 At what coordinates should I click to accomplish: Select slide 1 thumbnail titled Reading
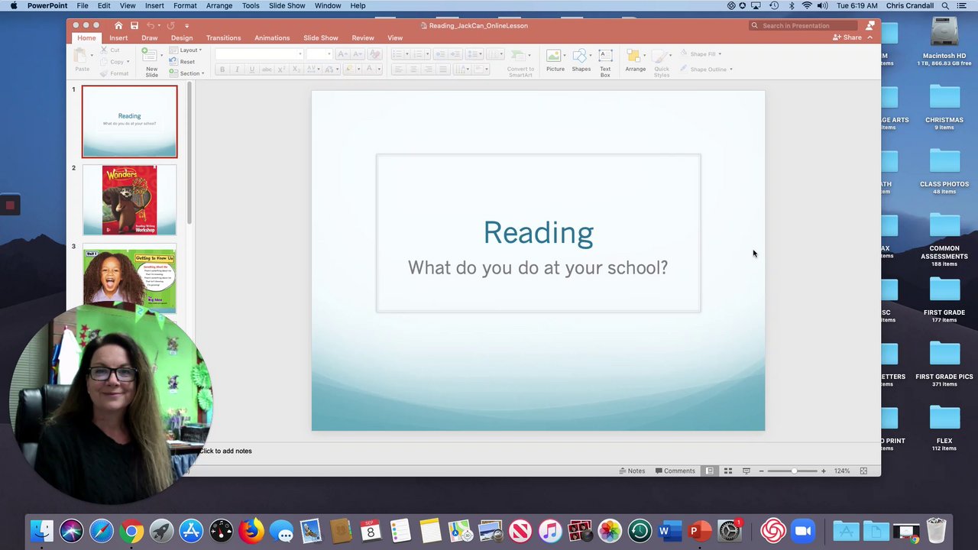click(x=129, y=121)
